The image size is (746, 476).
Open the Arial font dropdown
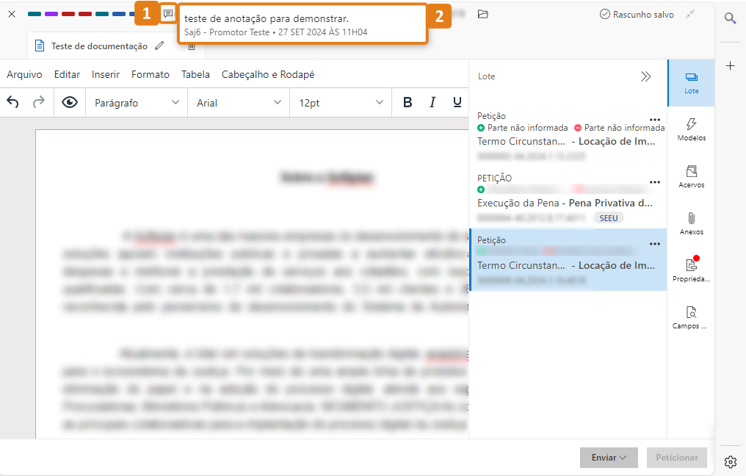coord(239,103)
